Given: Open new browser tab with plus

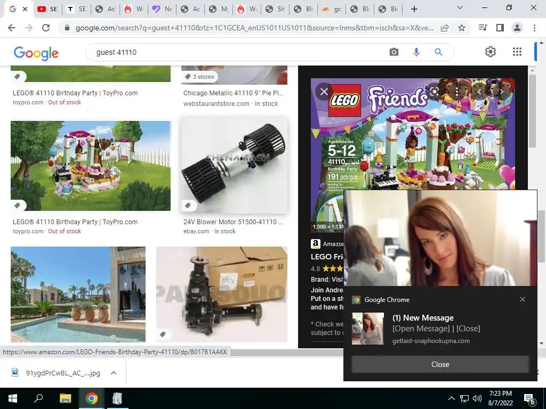Looking at the screenshot, I should click(414, 9).
